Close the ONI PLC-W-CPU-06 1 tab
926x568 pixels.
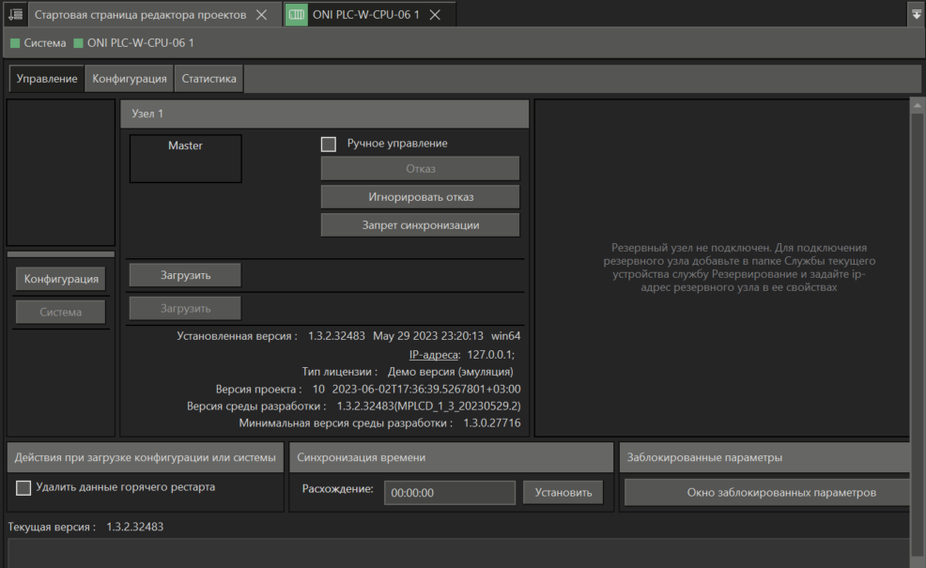[x=435, y=15]
